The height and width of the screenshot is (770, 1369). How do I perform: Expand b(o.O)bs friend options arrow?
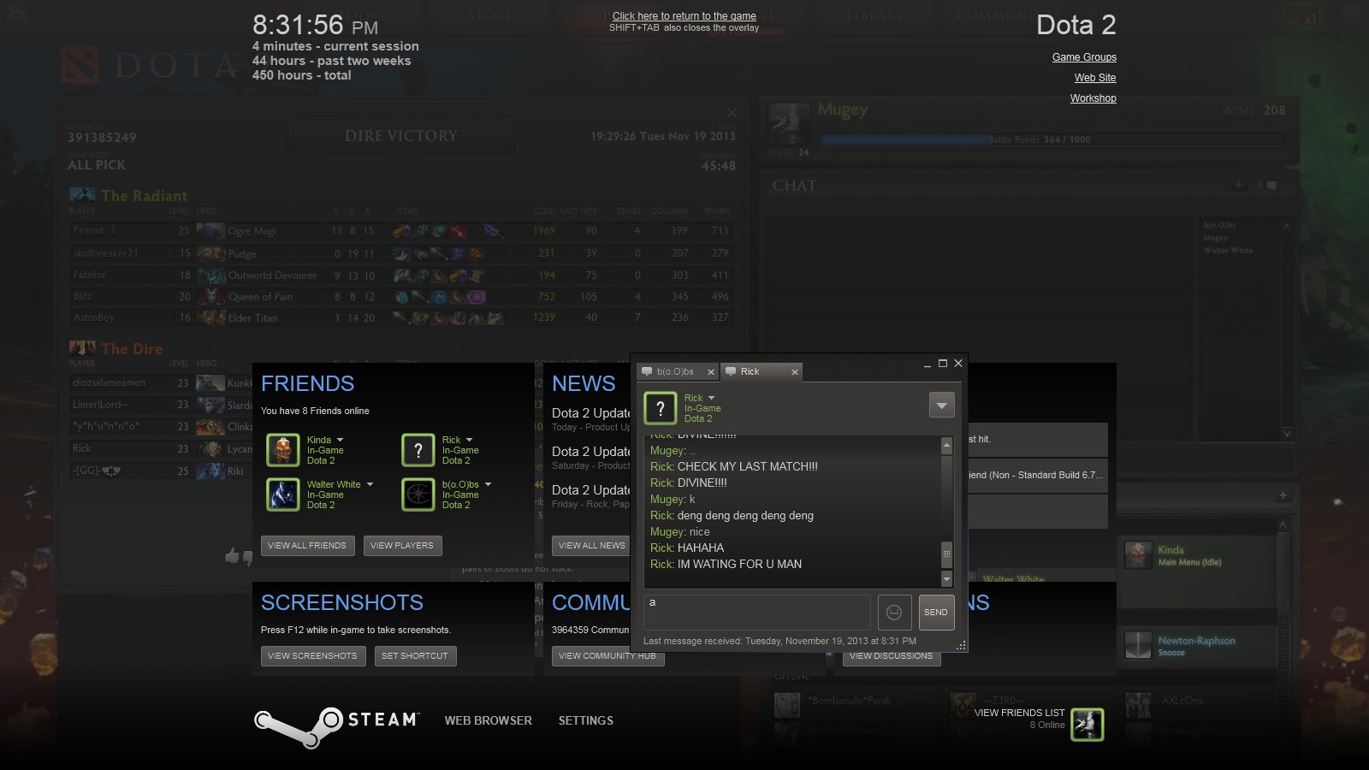tap(488, 484)
